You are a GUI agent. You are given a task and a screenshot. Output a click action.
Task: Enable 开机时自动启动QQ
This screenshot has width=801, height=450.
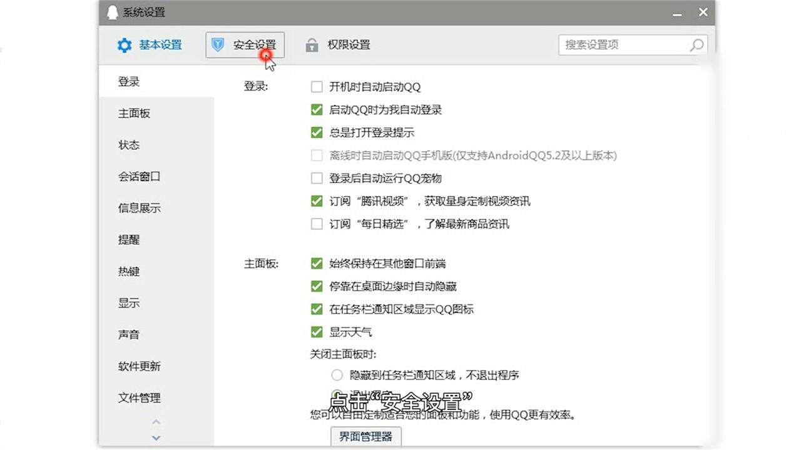click(x=317, y=87)
